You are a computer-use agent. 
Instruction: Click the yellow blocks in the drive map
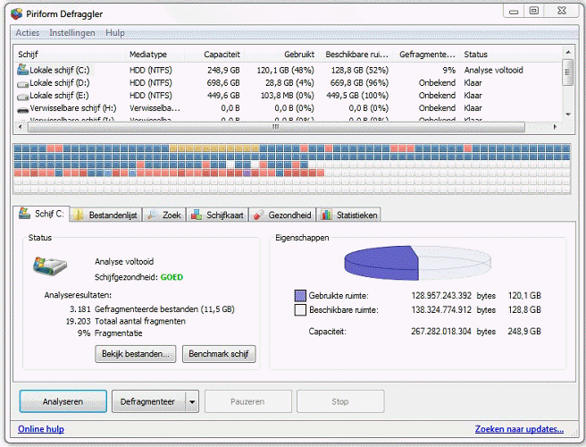(x=214, y=148)
